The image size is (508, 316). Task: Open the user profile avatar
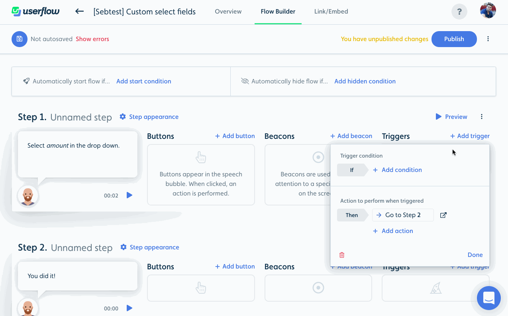[x=488, y=11]
